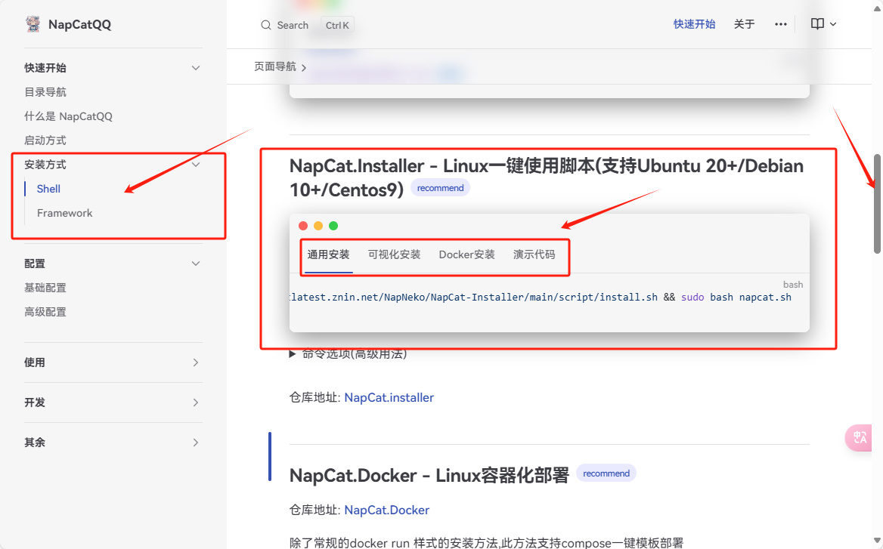The height and width of the screenshot is (549, 883).
Task: Click the install.sh bash command line
Action: click(541, 297)
